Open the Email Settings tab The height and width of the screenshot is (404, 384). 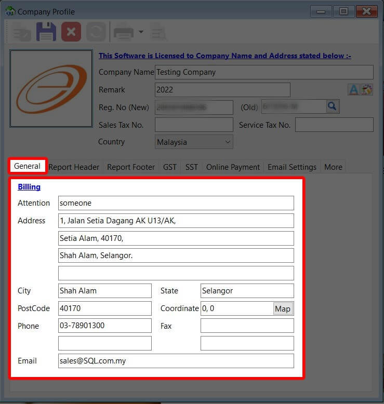coord(292,167)
